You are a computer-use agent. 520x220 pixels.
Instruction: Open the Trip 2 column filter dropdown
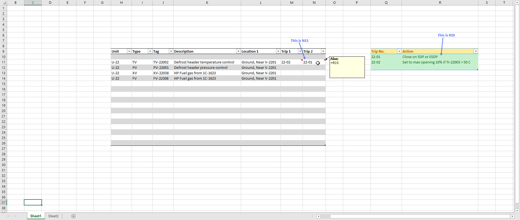tap(323, 51)
